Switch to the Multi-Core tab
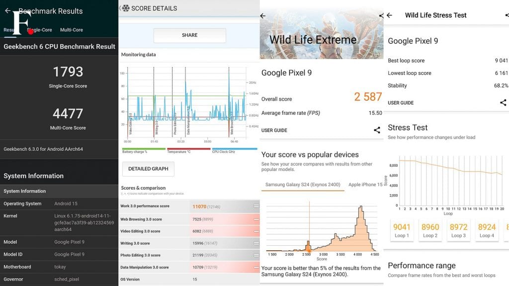509x286 pixels. click(x=72, y=30)
